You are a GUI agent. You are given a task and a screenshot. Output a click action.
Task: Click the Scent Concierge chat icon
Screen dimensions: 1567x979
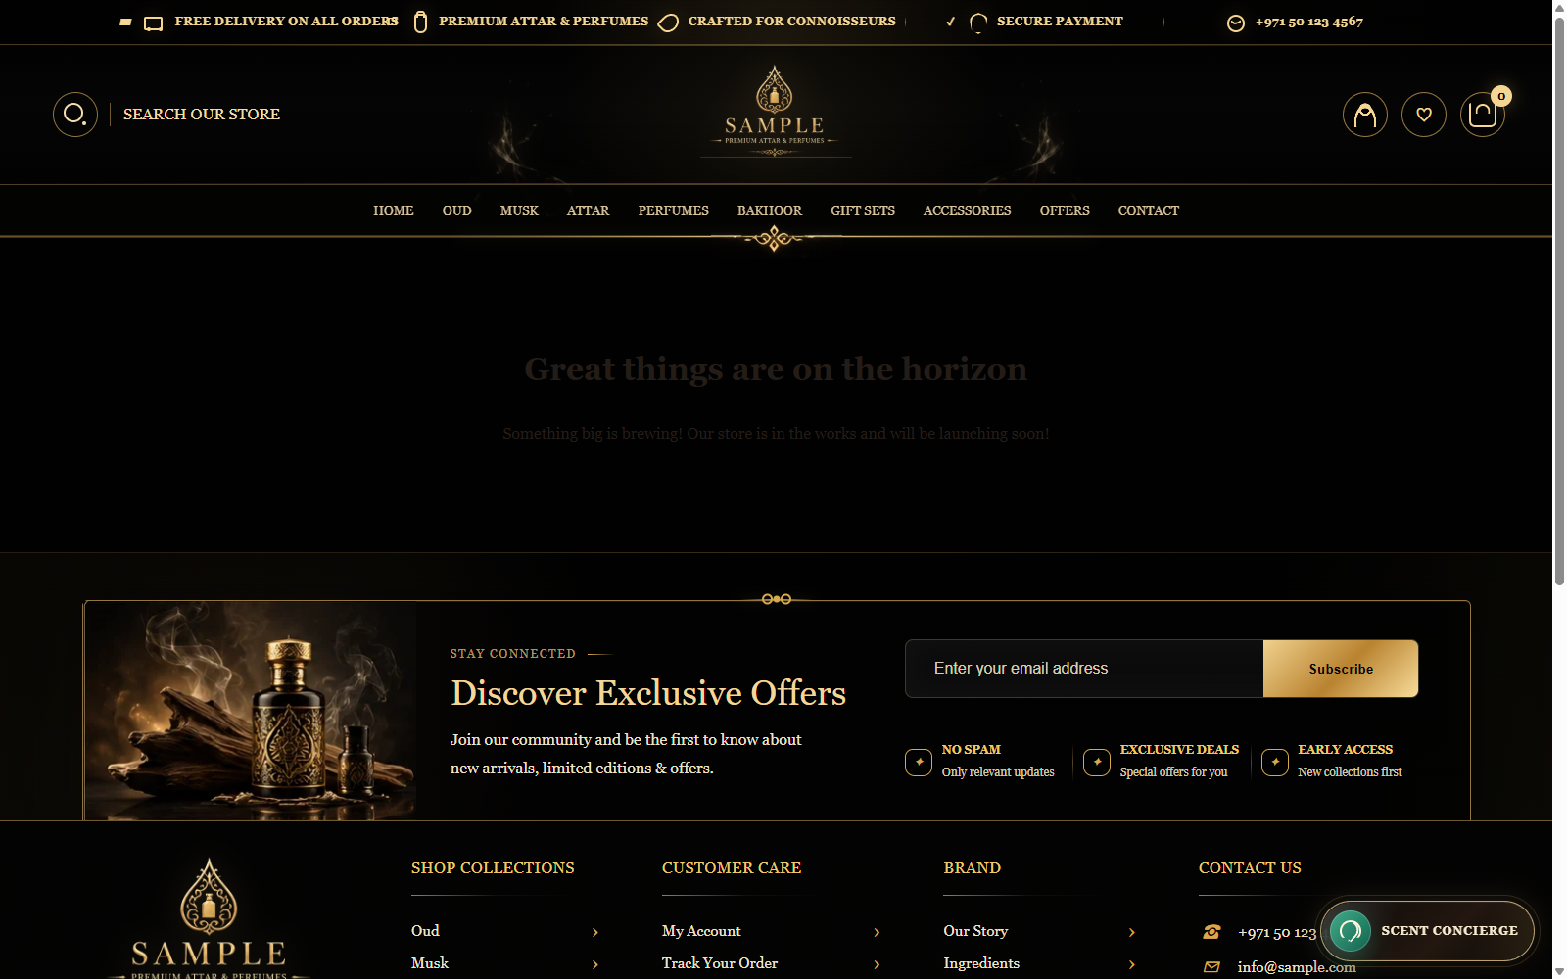coord(1351,931)
